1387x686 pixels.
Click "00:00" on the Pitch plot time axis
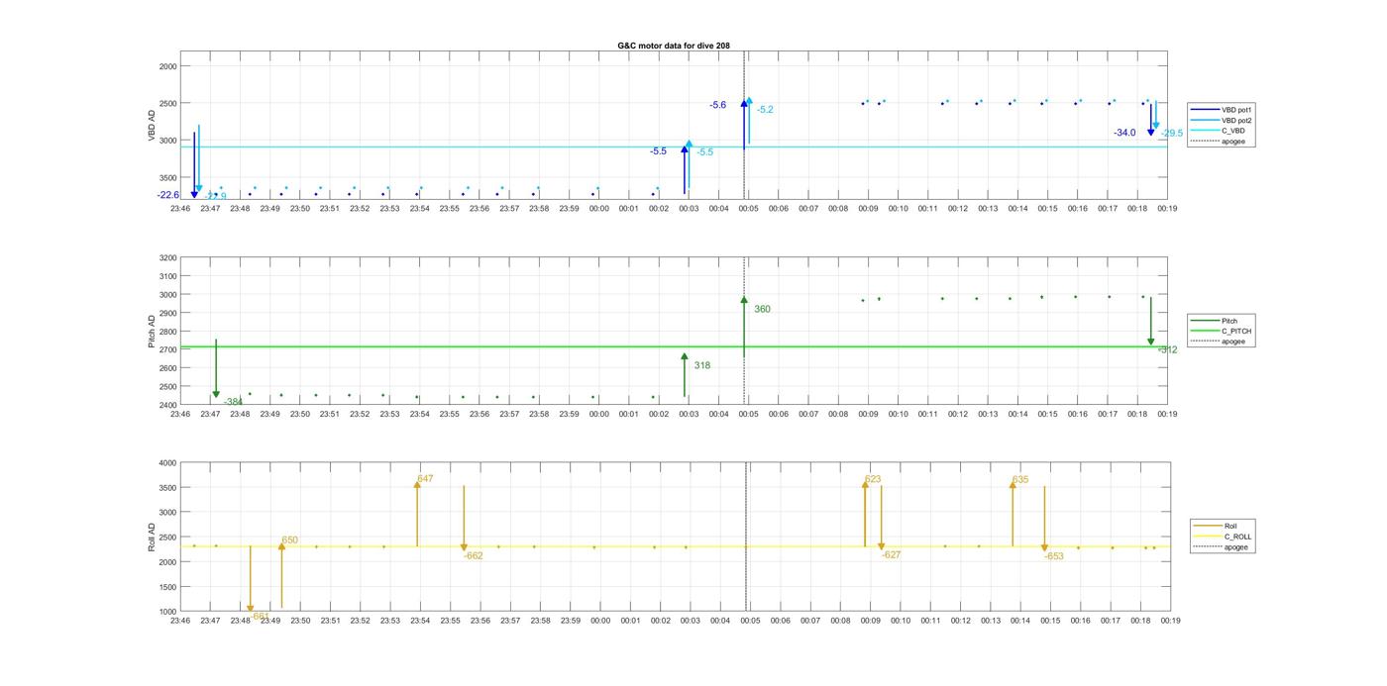[x=599, y=415]
